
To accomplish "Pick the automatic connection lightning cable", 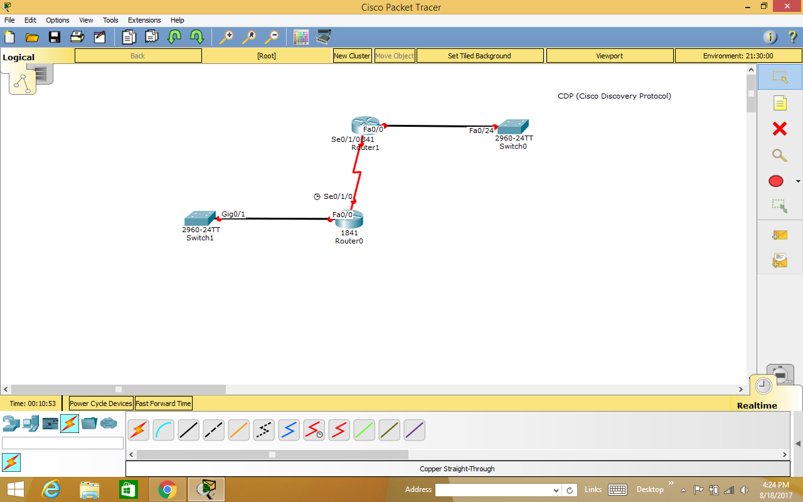I will 139,430.
